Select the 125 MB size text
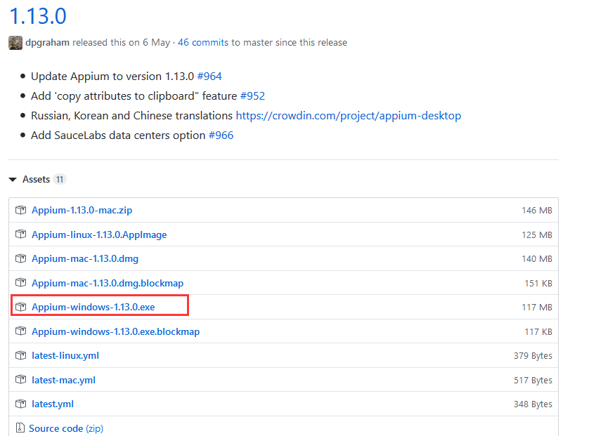Viewport: 596px width, 436px height. tap(537, 235)
